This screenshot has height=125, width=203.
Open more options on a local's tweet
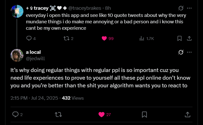click(x=189, y=52)
